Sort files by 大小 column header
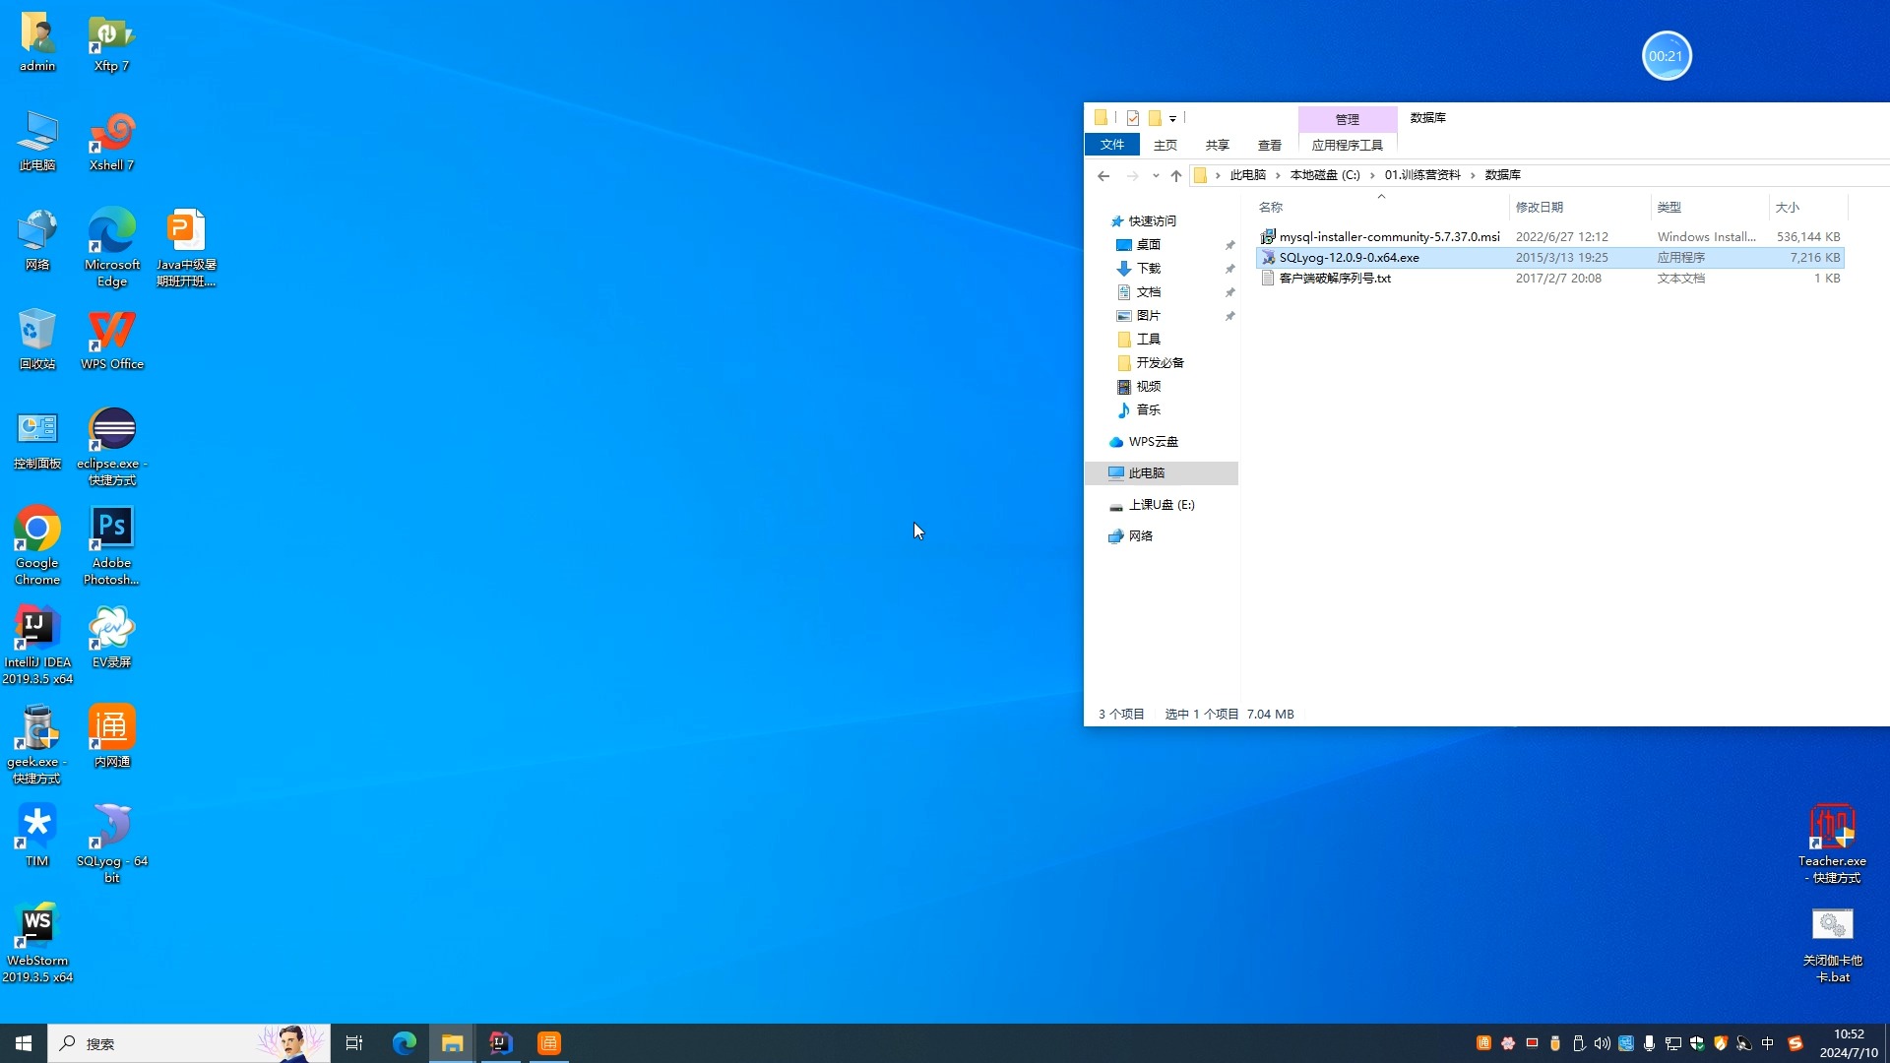1890x1063 pixels. [1807, 208]
